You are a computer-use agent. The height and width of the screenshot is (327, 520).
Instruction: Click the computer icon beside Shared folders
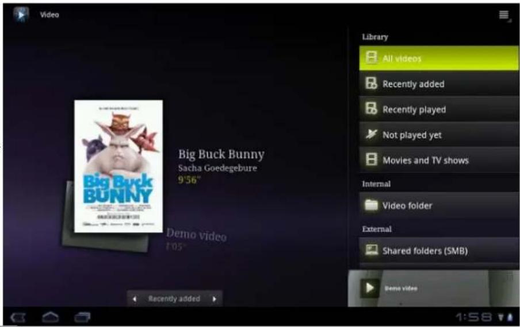pyautogui.click(x=371, y=250)
